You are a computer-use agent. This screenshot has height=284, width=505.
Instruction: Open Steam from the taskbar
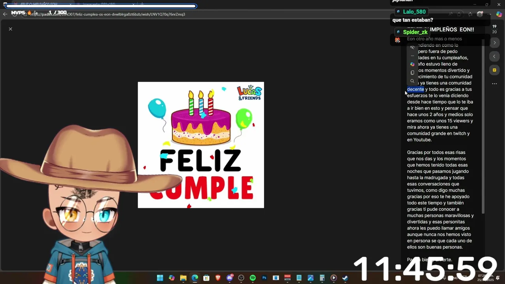(x=345, y=278)
